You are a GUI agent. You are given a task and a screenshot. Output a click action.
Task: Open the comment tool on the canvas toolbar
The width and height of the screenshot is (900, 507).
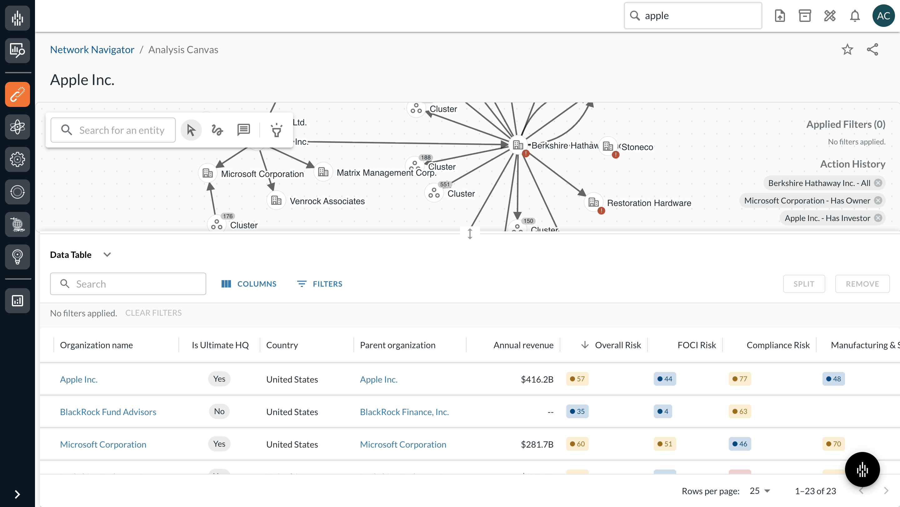(243, 130)
